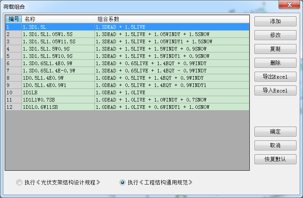
Task: Select row 7 with 1.4EQY - 0.9WINDY
Action: click(171, 71)
